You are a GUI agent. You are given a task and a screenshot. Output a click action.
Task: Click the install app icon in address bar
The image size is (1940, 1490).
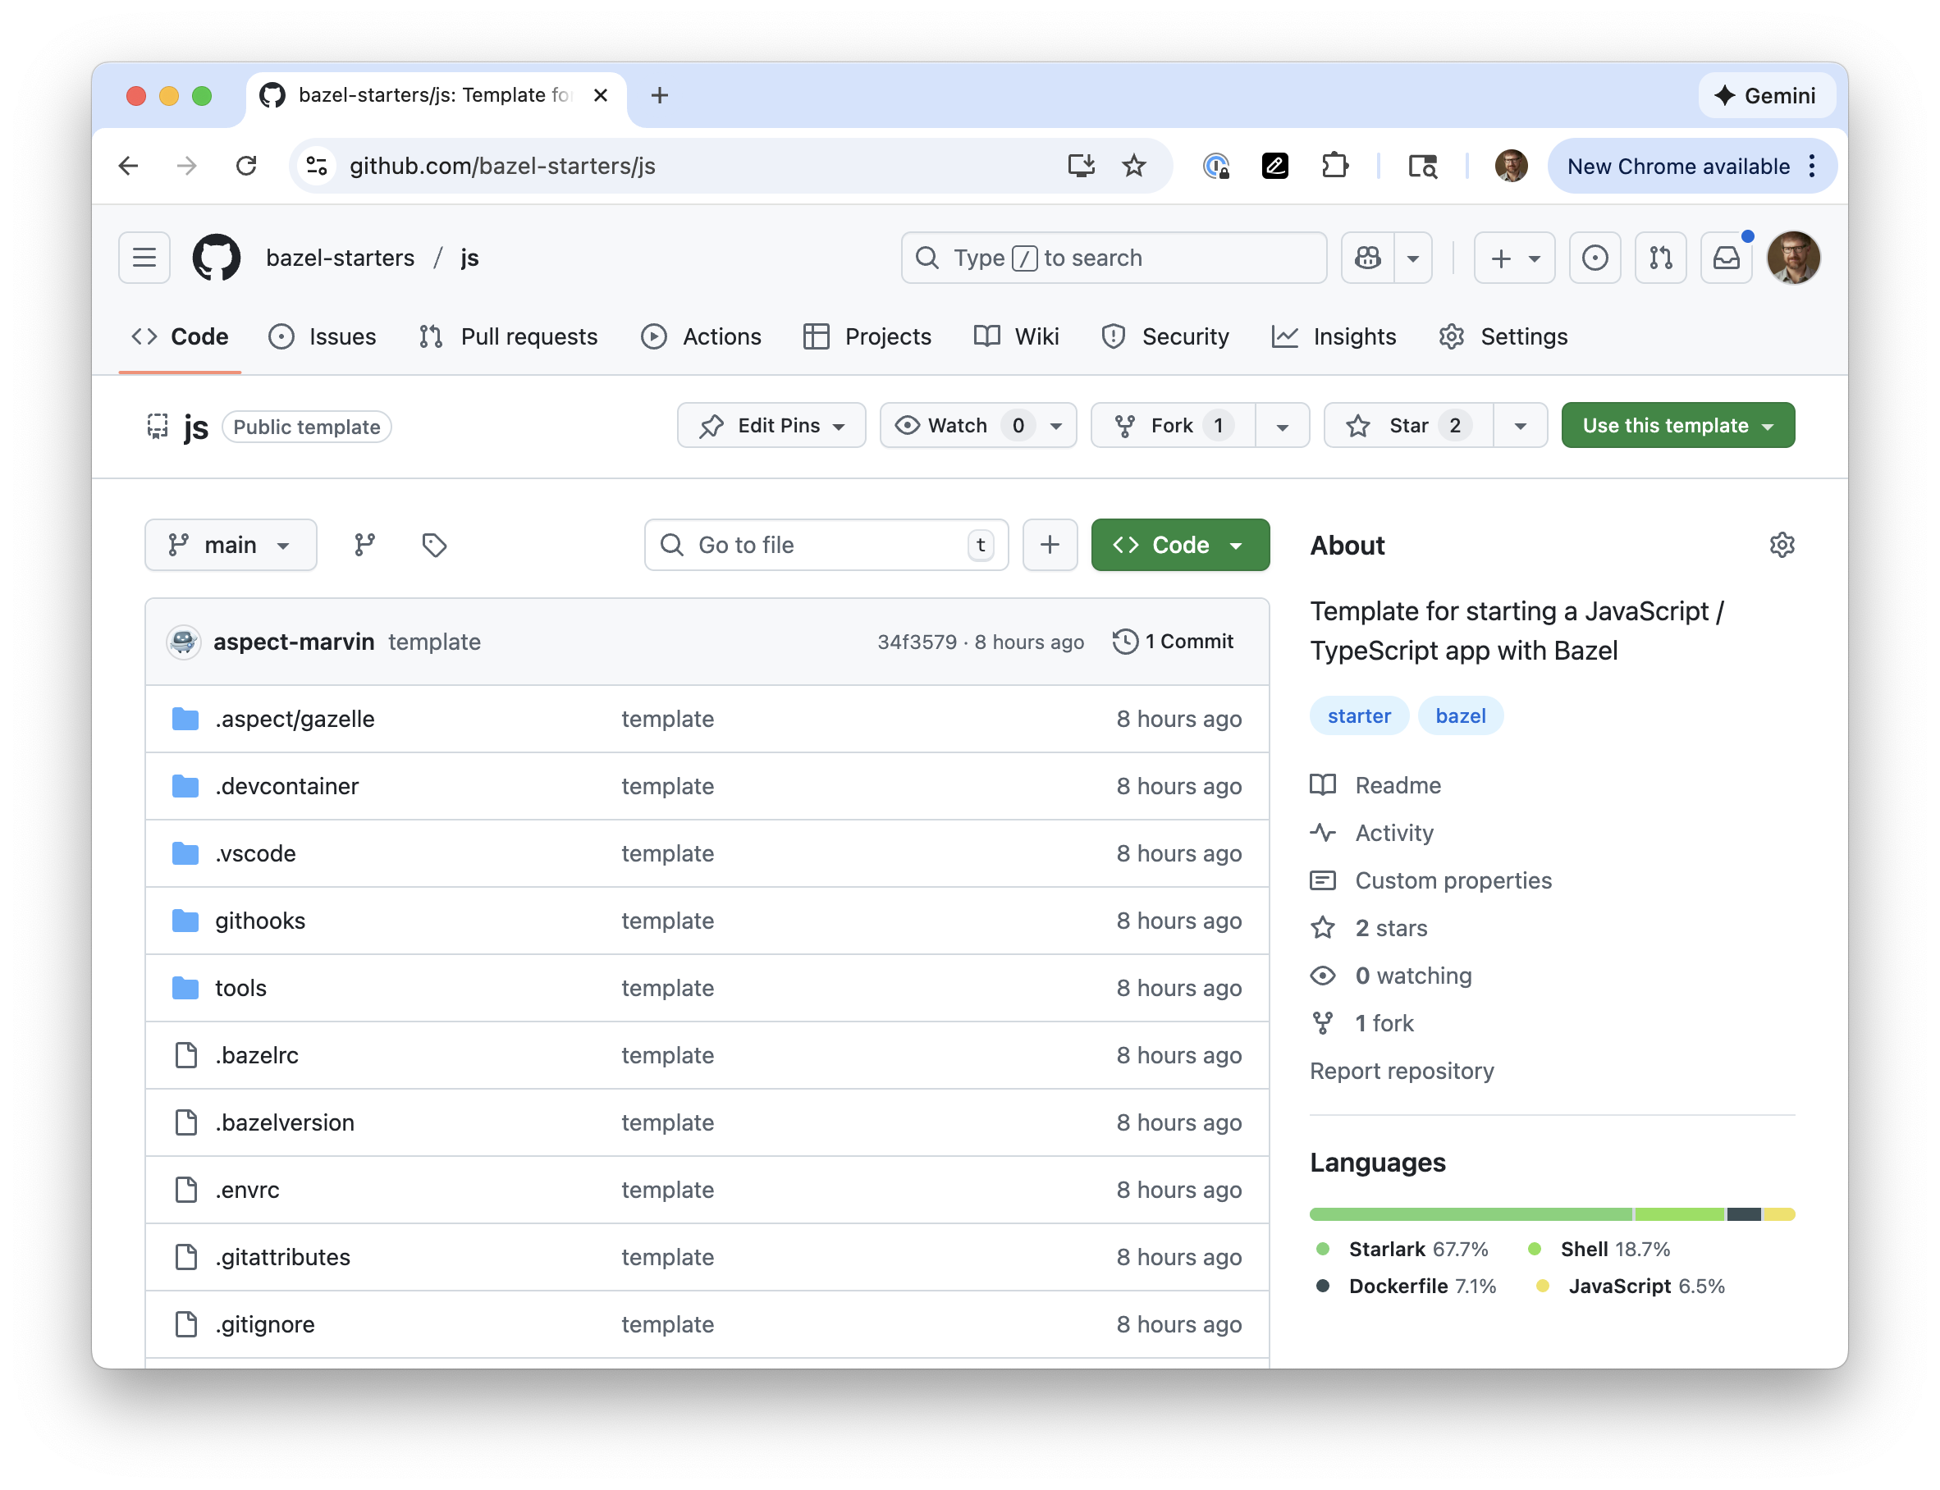click(x=1081, y=166)
